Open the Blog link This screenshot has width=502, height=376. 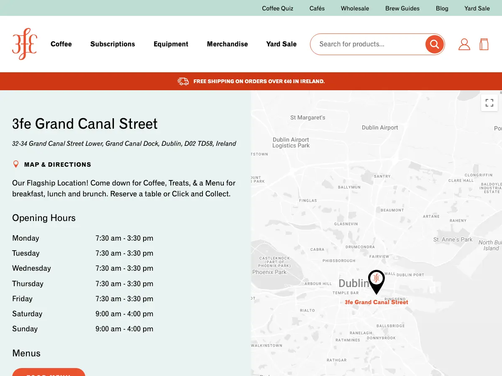click(x=442, y=8)
